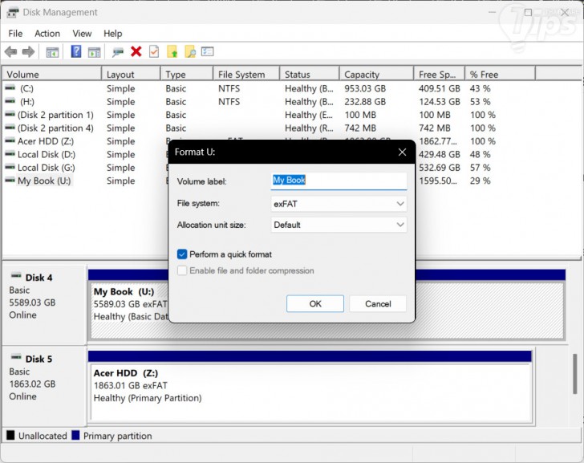
Task: Click the Primary partition blue legend swatch
Action: (x=75, y=435)
